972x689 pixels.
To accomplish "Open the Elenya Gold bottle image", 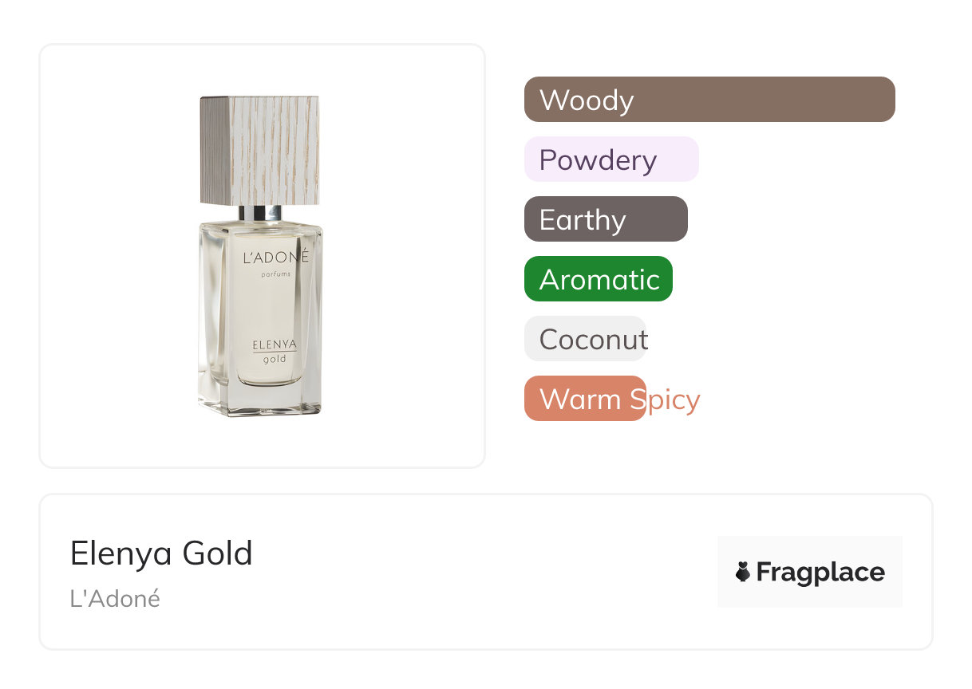I will (261, 255).
